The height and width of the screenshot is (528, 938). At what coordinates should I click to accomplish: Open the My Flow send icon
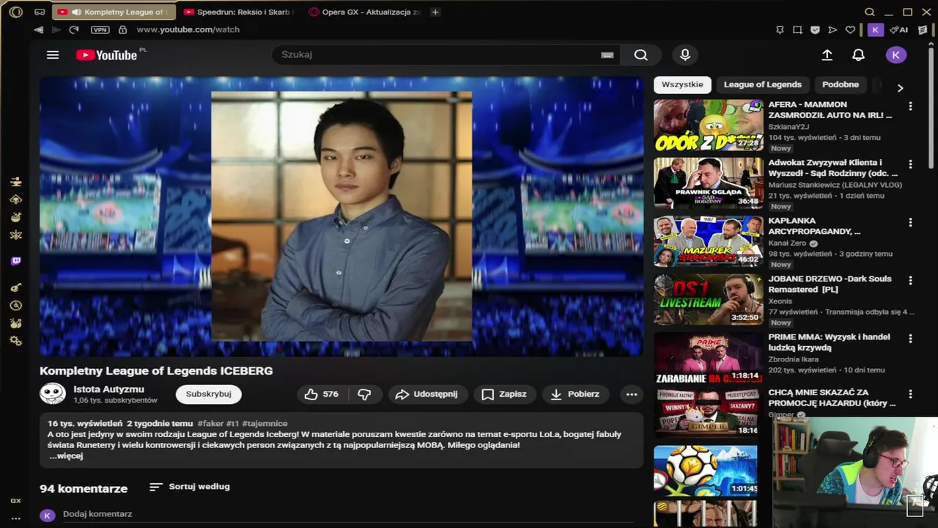click(832, 30)
